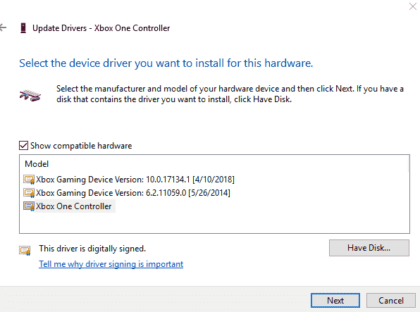
Task: Close the Update Drivers dialog window
Action: coord(413,6)
